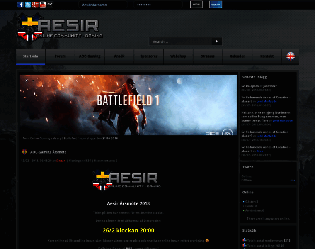Click the Steam icon beside YouTube

point(50,5)
